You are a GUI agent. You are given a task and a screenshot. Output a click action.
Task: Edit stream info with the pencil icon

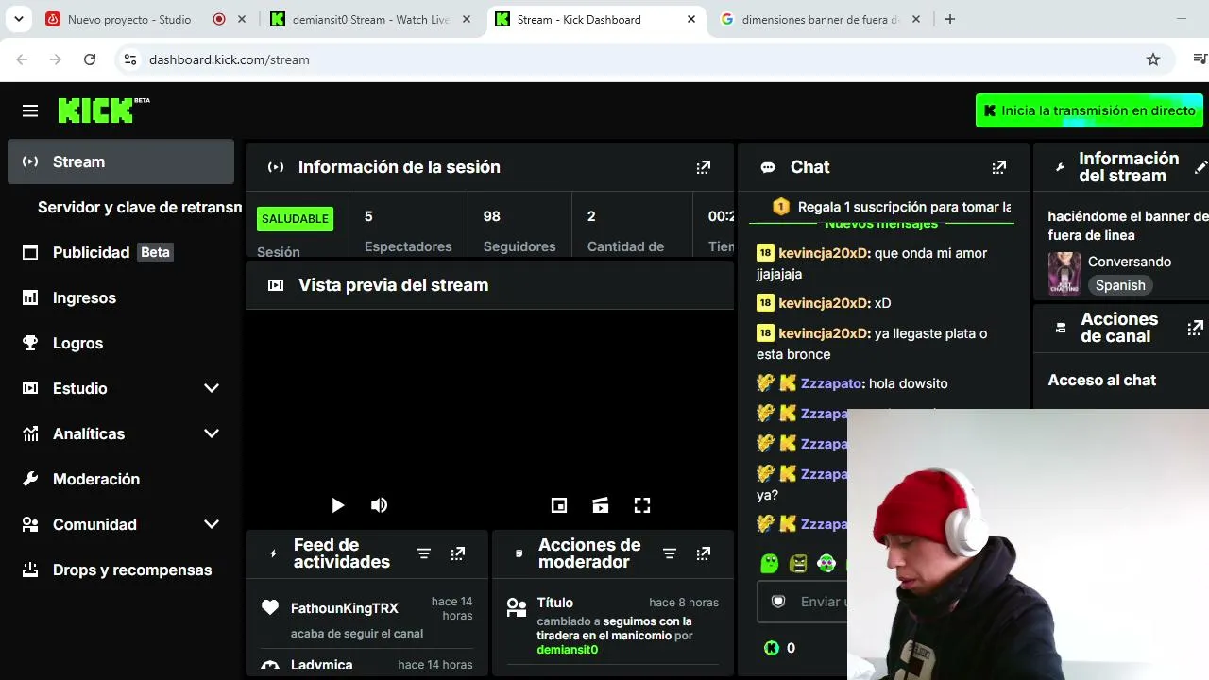tap(1200, 167)
